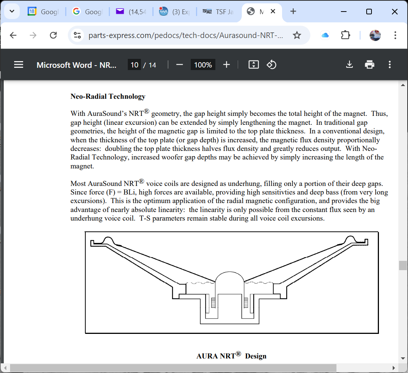Switch to the Google search tab
408x373 pixels.
(x=87, y=12)
